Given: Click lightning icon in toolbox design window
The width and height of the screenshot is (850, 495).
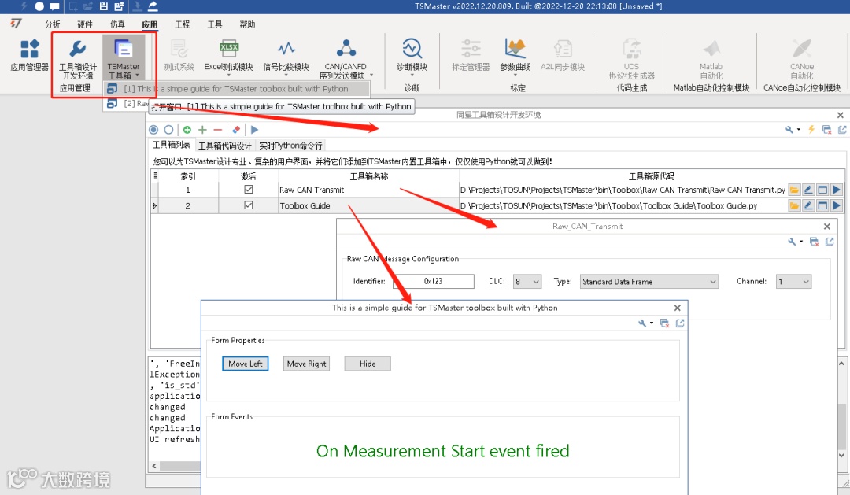Looking at the screenshot, I should click(x=811, y=130).
